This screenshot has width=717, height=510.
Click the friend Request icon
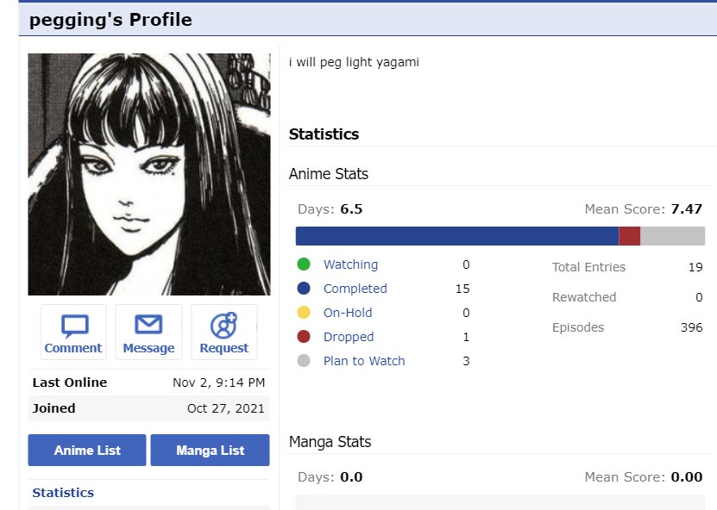pos(223,326)
